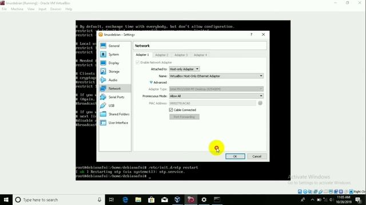Screen dimensions: 366x205
Task: Switch to the Adapter 1 tab
Action: click(142, 55)
